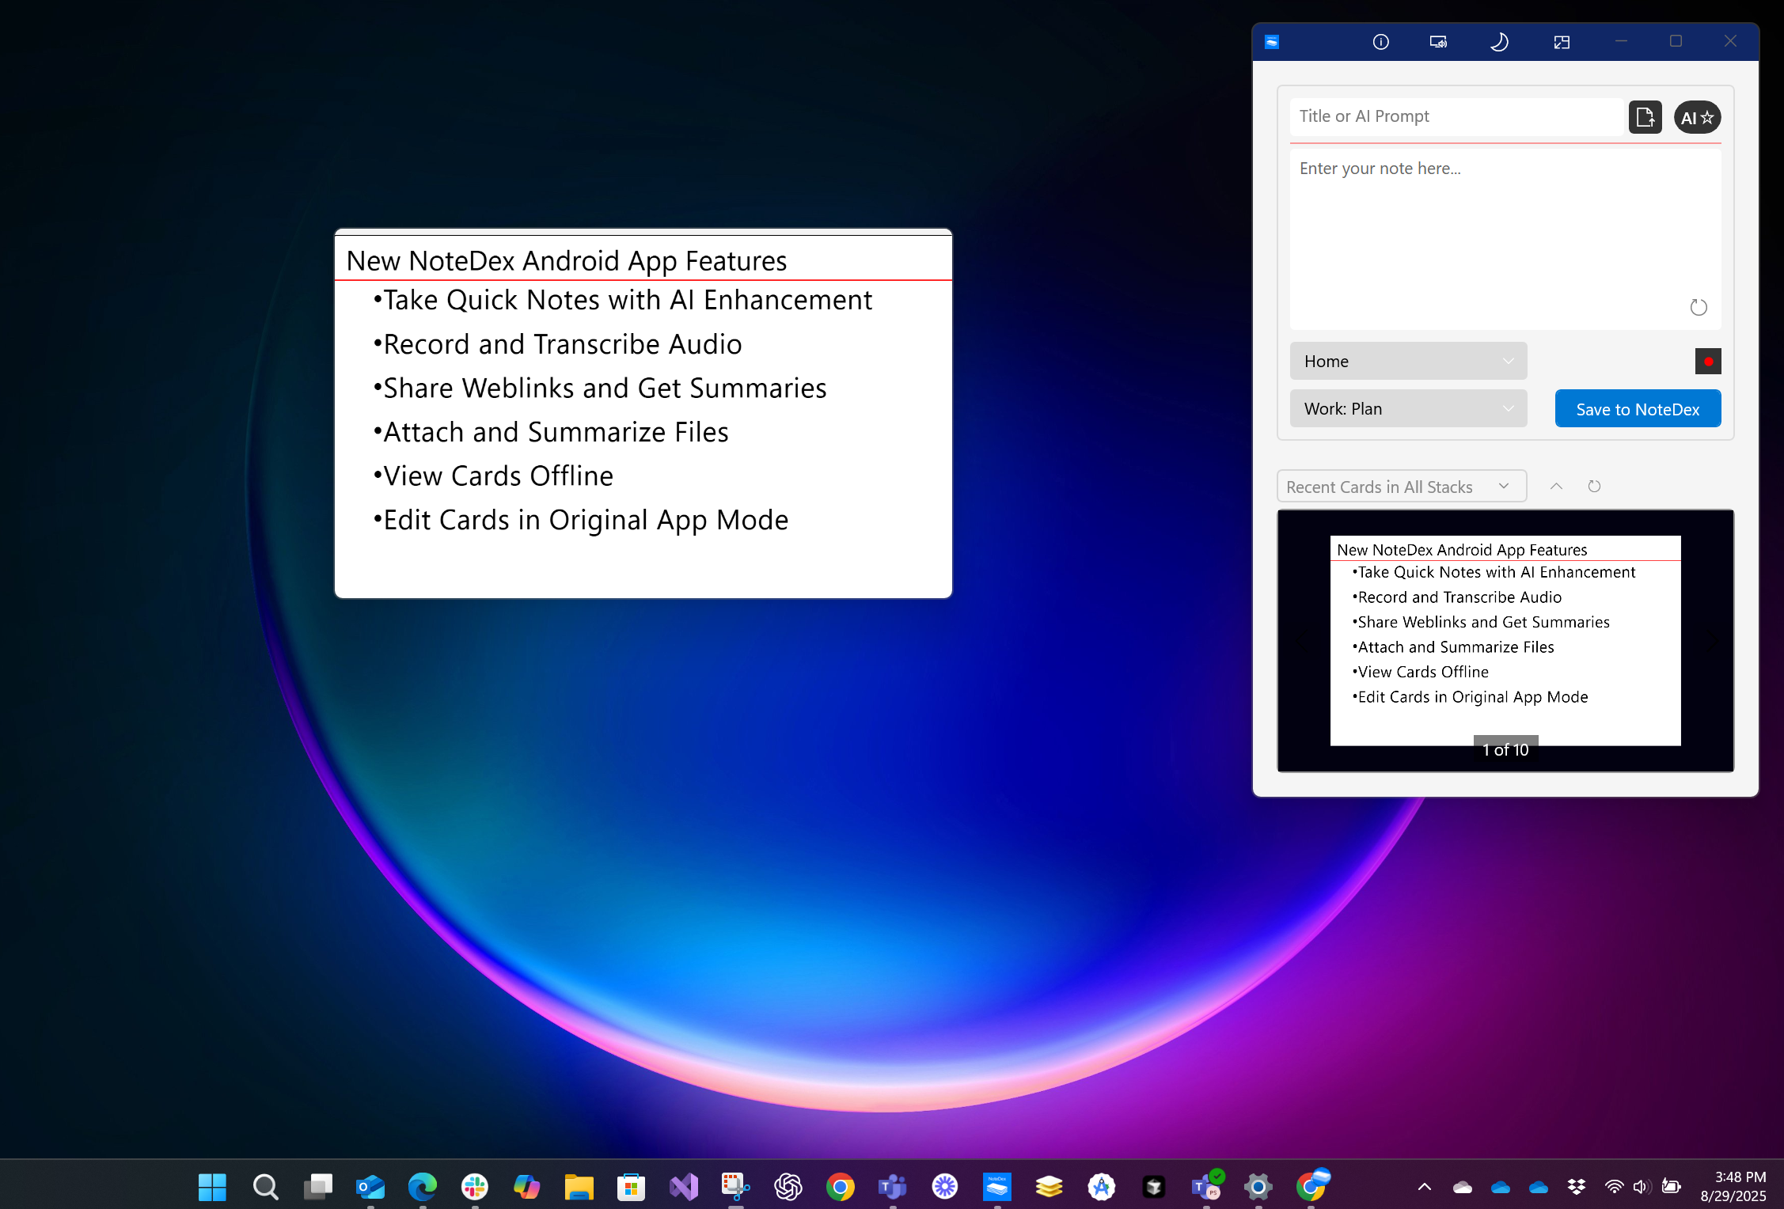Open the info icon in NoteDex title bar
Screen dimensions: 1784x1209
1380,42
